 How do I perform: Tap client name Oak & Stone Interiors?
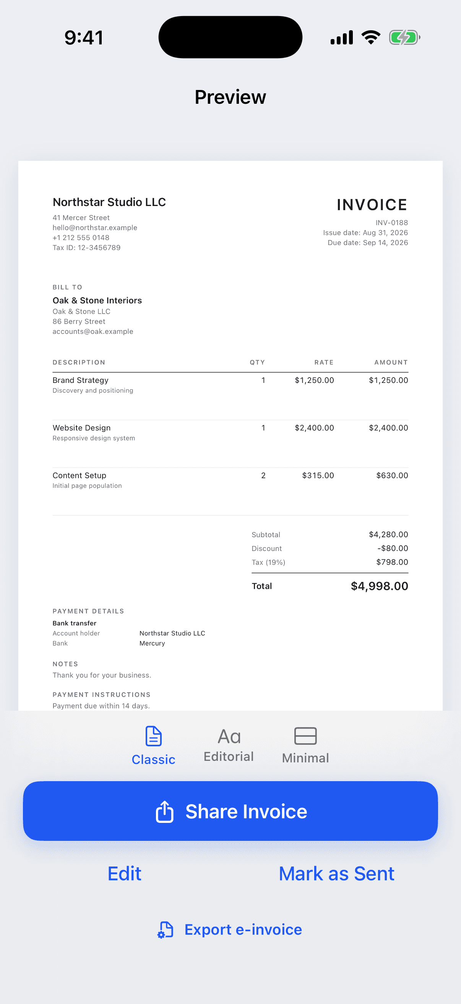click(x=97, y=300)
